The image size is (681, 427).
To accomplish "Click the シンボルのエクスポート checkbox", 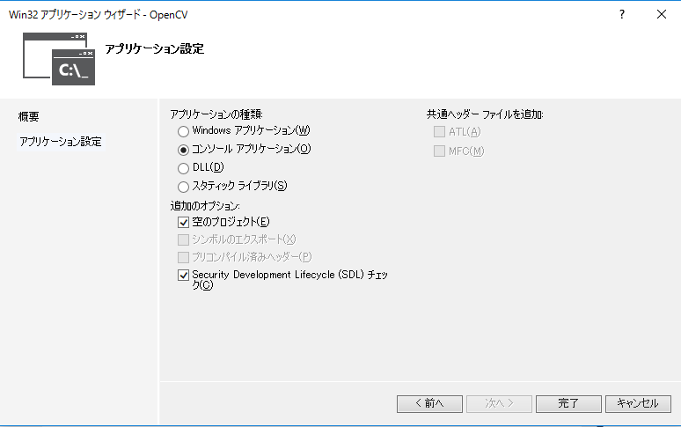I will coord(184,239).
